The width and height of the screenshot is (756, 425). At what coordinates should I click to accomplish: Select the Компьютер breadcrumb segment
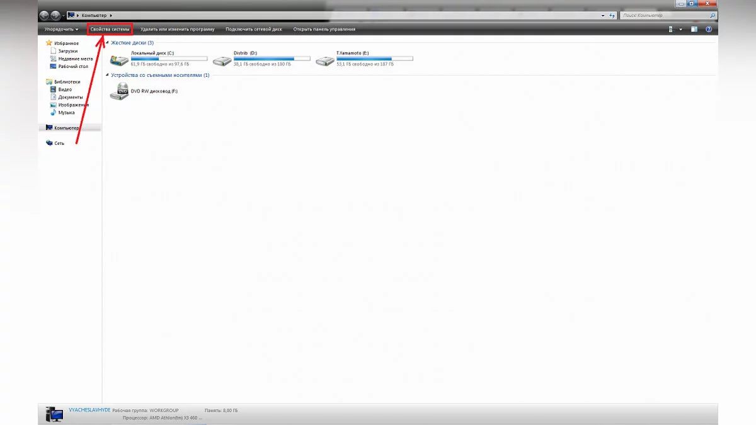point(94,14)
